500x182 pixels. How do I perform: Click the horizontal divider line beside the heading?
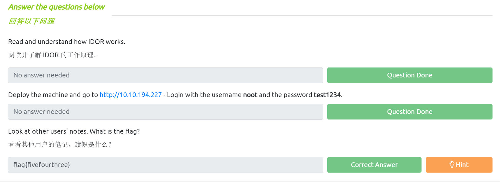(x=302, y=16)
